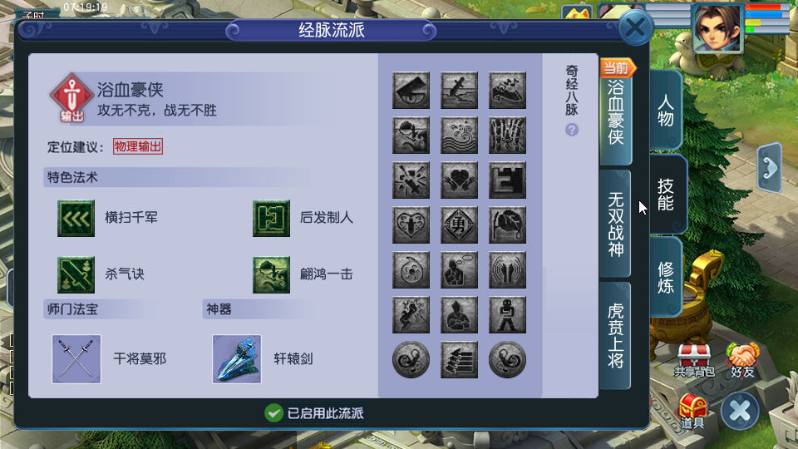The height and width of the screenshot is (449, 798).
Task: Click the 奇经八脉 help question mark
Action: 572,130
